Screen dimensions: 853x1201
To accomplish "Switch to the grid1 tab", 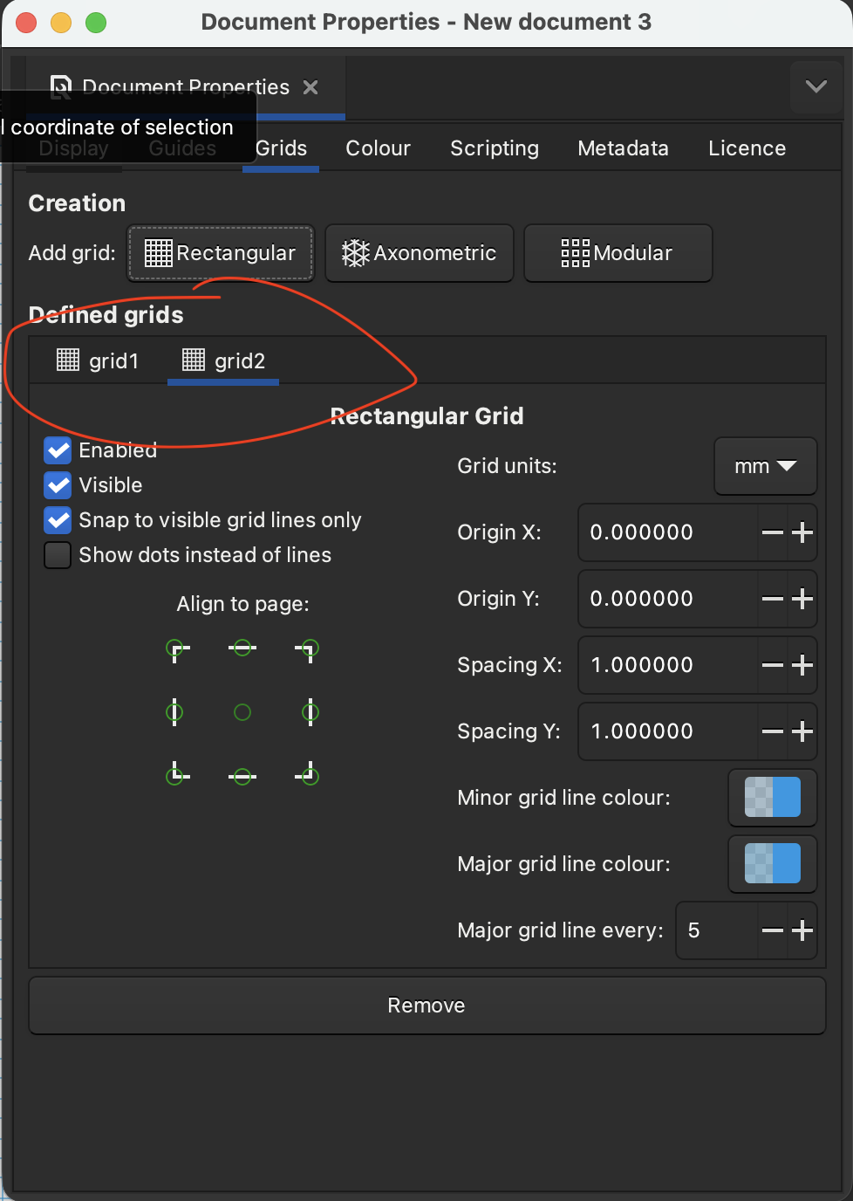I will tap(99, 360).
